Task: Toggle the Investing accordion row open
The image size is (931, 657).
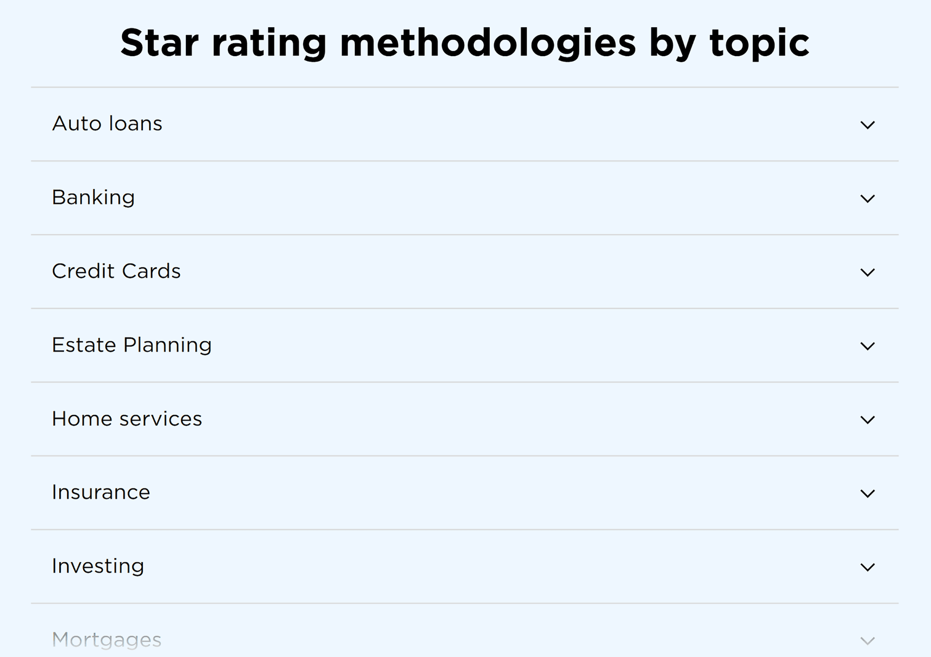Action: [x=465, y=566]
